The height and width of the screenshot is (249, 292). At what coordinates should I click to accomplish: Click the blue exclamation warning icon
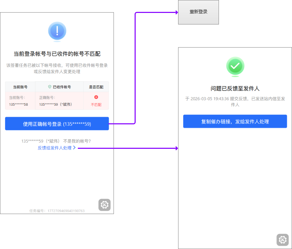pos(57,31)
